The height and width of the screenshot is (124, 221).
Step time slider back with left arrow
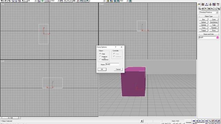[x=1, y=118]
